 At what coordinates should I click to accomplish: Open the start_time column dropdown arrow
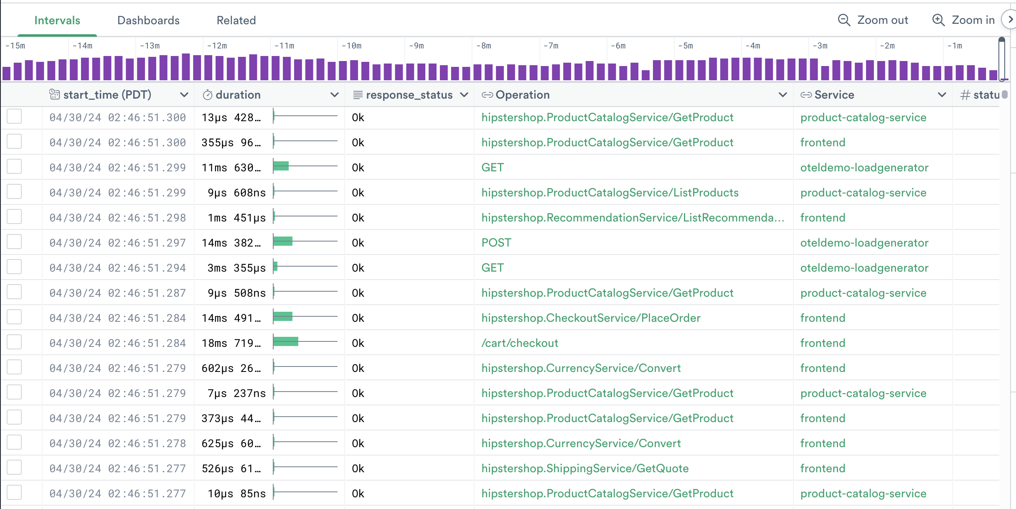coord(184,95)
